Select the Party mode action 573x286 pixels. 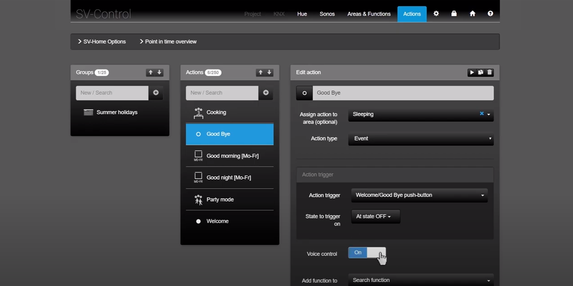click(230, 200)
